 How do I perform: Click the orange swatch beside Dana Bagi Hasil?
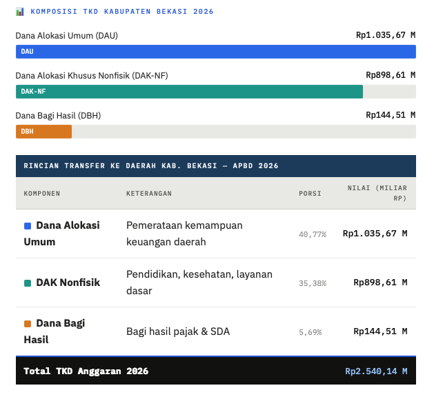pos(28,324)
